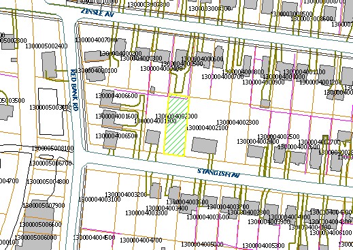Viewport: 353px width, 250px height.
Task: Click parcel label 1300004002100
Action: pos(207,128)
